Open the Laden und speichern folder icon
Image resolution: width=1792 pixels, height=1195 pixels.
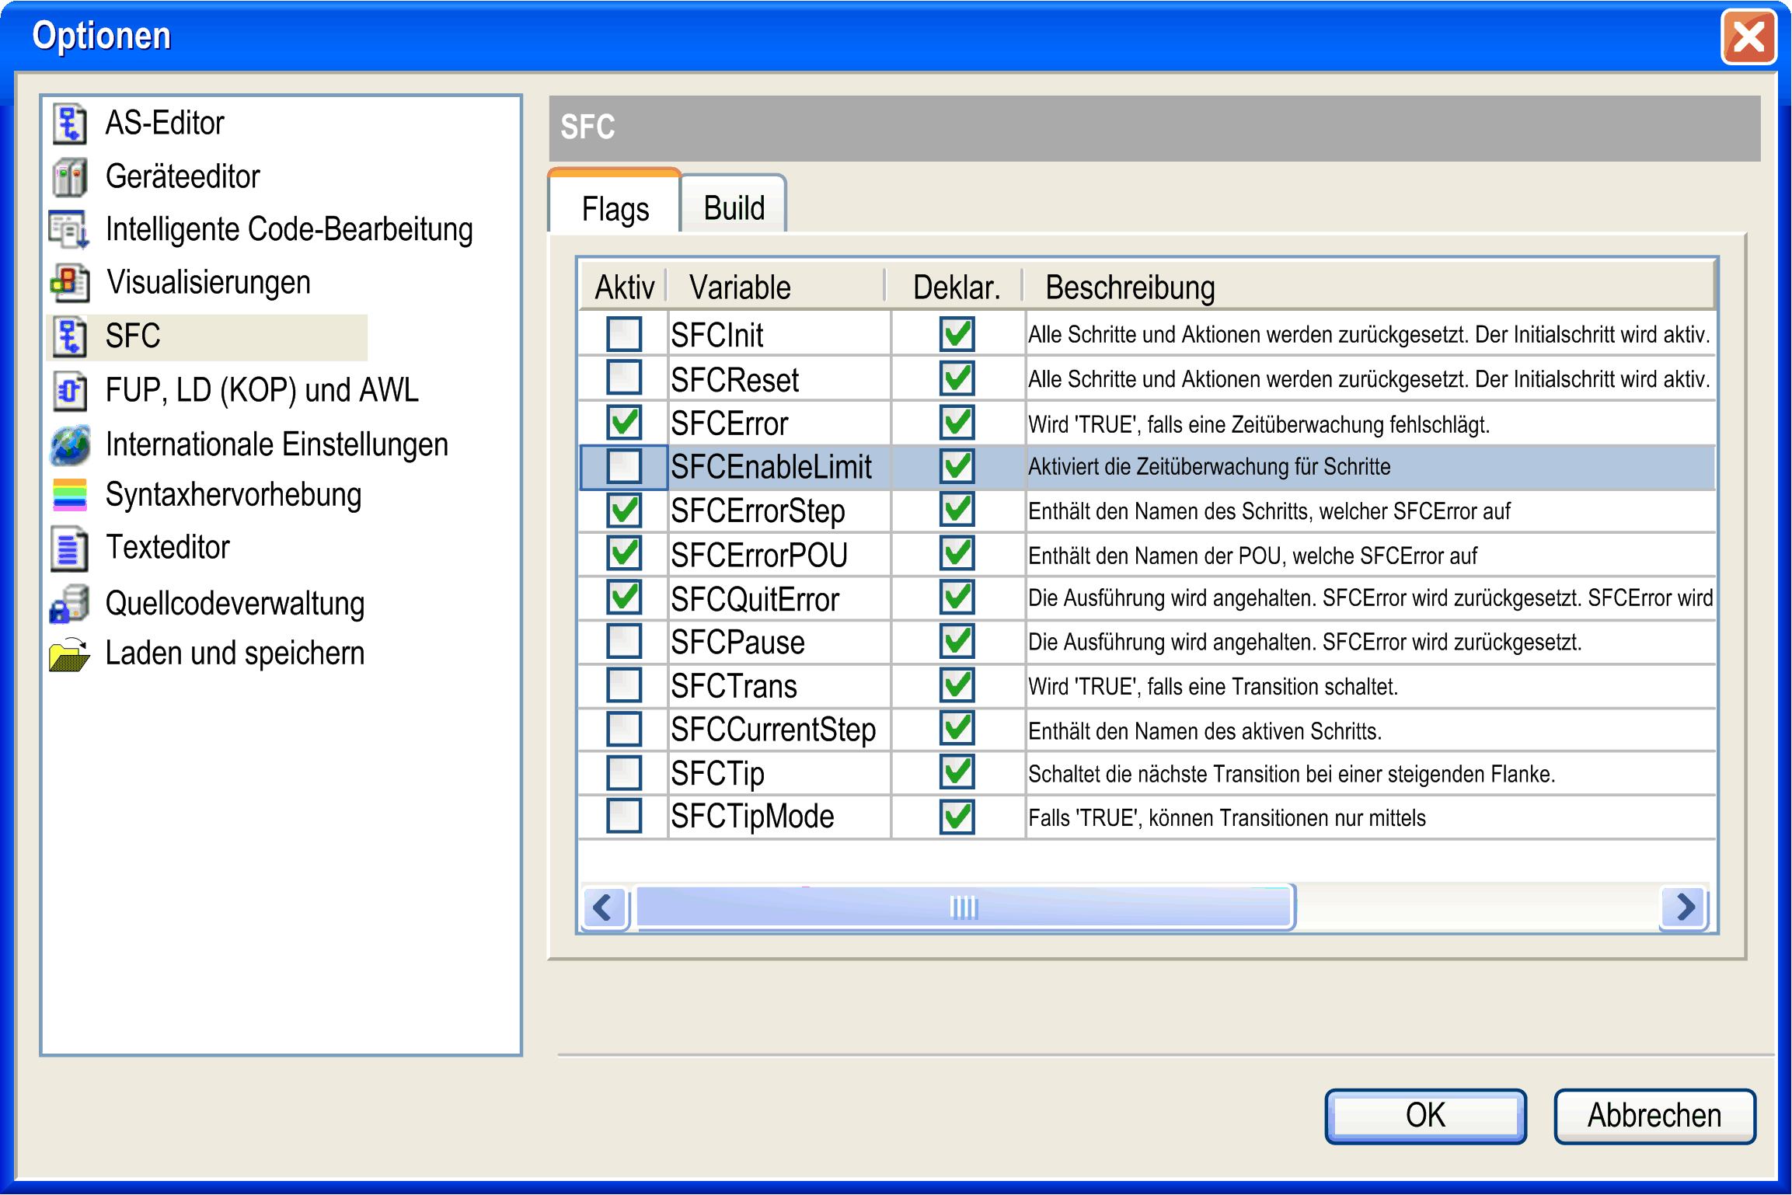[70, 654]
